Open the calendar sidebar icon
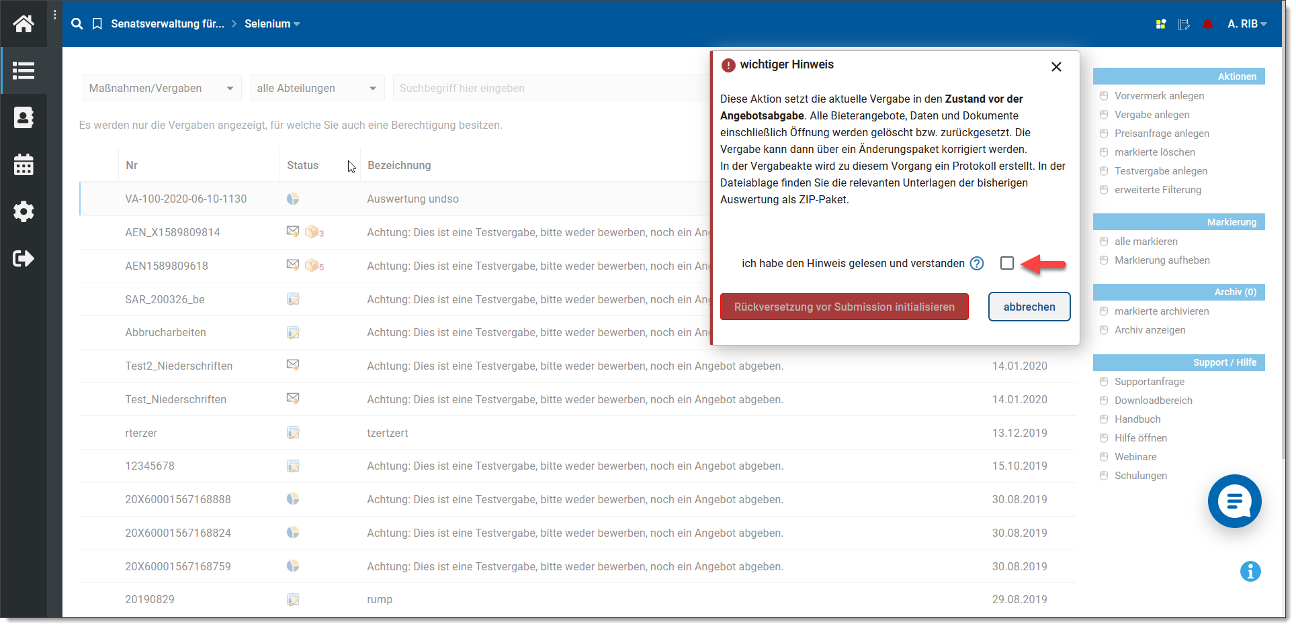This screenshot has width=1296, height=628. click(x=24, y=164)
